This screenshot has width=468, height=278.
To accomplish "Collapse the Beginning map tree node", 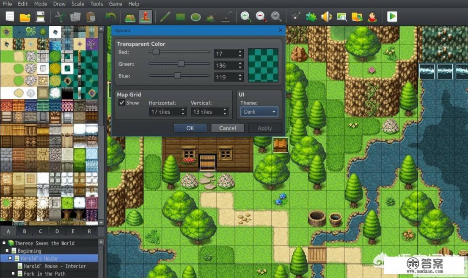I will 7,250.
